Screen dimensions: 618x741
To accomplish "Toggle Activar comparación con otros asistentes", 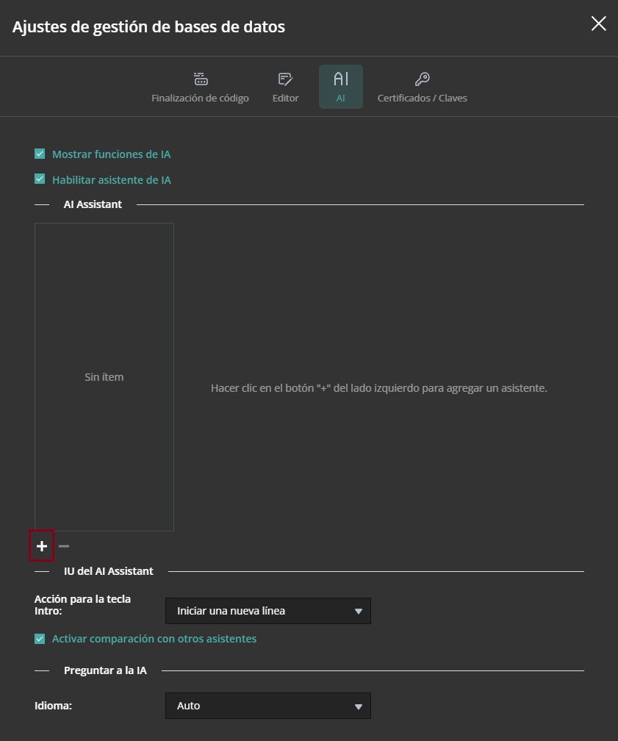I will coord(39,638).
